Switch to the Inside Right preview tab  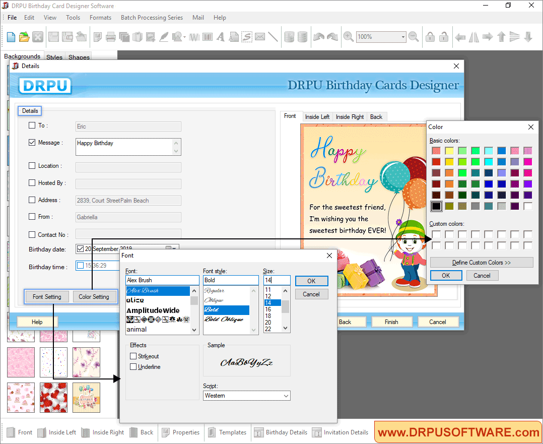tap(350, 117)
